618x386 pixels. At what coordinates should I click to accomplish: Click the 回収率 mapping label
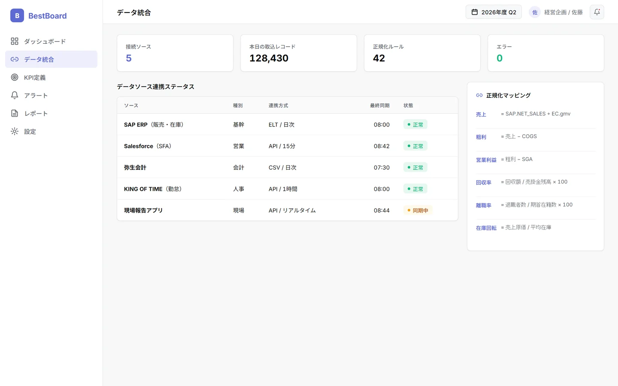484,183
